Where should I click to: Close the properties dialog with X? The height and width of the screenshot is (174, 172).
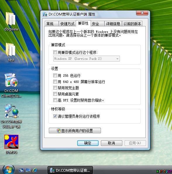pos(142,13)
